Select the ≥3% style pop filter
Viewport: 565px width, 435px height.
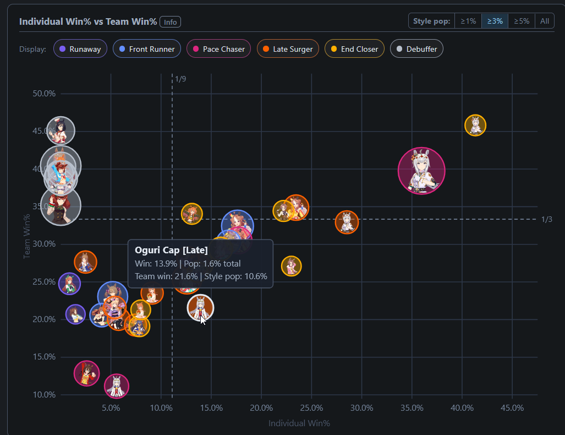coord(495,21)
